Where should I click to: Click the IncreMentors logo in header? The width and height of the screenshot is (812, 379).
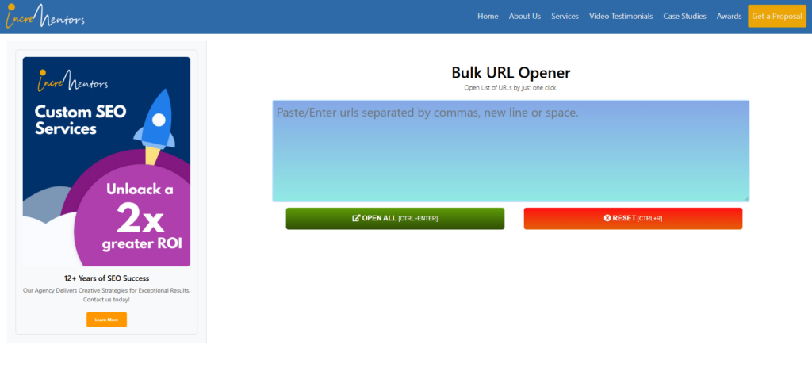[45, 17]
